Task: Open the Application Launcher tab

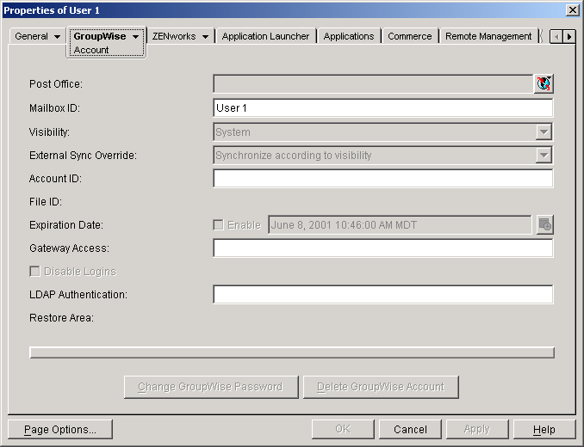Action: (265, 36)
